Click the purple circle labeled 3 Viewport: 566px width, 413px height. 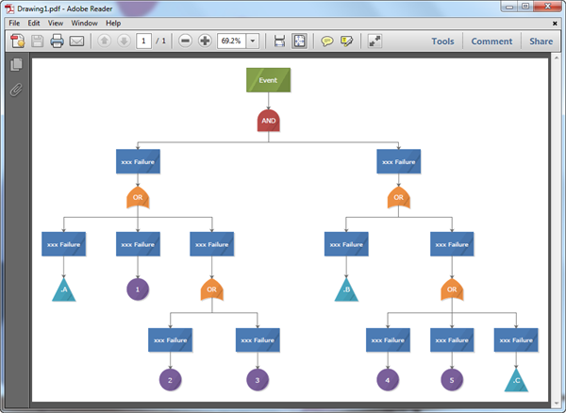pyautogui.click(x=258, y=380)
